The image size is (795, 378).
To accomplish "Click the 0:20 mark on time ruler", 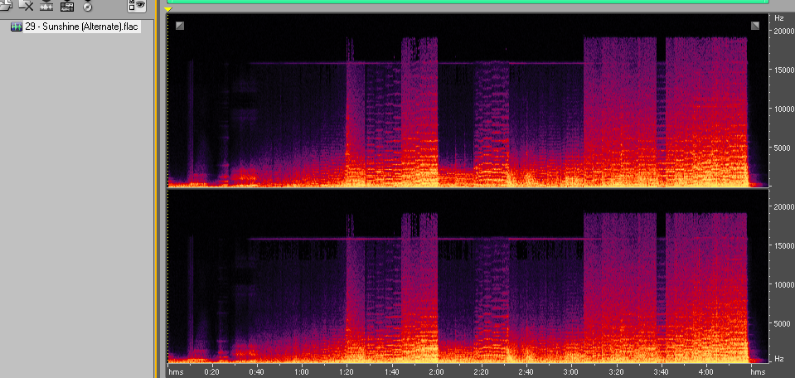I will 212,372.
